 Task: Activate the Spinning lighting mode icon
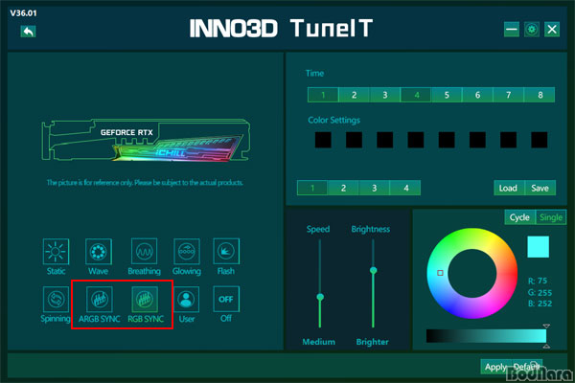56,299
